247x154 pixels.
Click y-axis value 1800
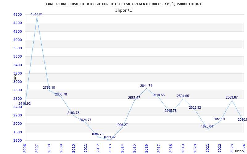point(18,132)
